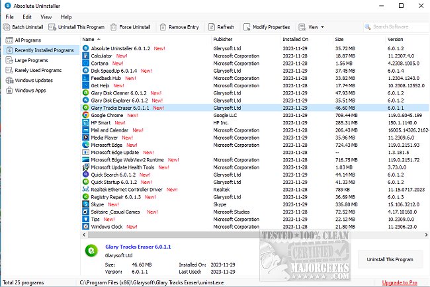Click the Remove Entry toolbar icon
Image resolution: width=430 pixels, height=287 pixels.
(x=163, y=27)
